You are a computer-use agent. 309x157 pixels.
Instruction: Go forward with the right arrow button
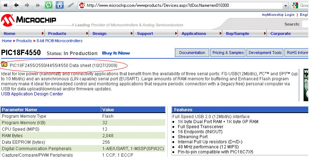coord(27,5)
